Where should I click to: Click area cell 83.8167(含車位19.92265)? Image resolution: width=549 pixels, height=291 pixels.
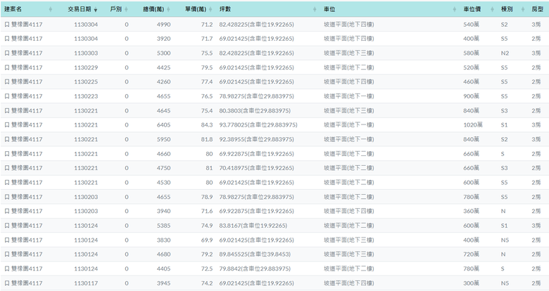[253, 226]
